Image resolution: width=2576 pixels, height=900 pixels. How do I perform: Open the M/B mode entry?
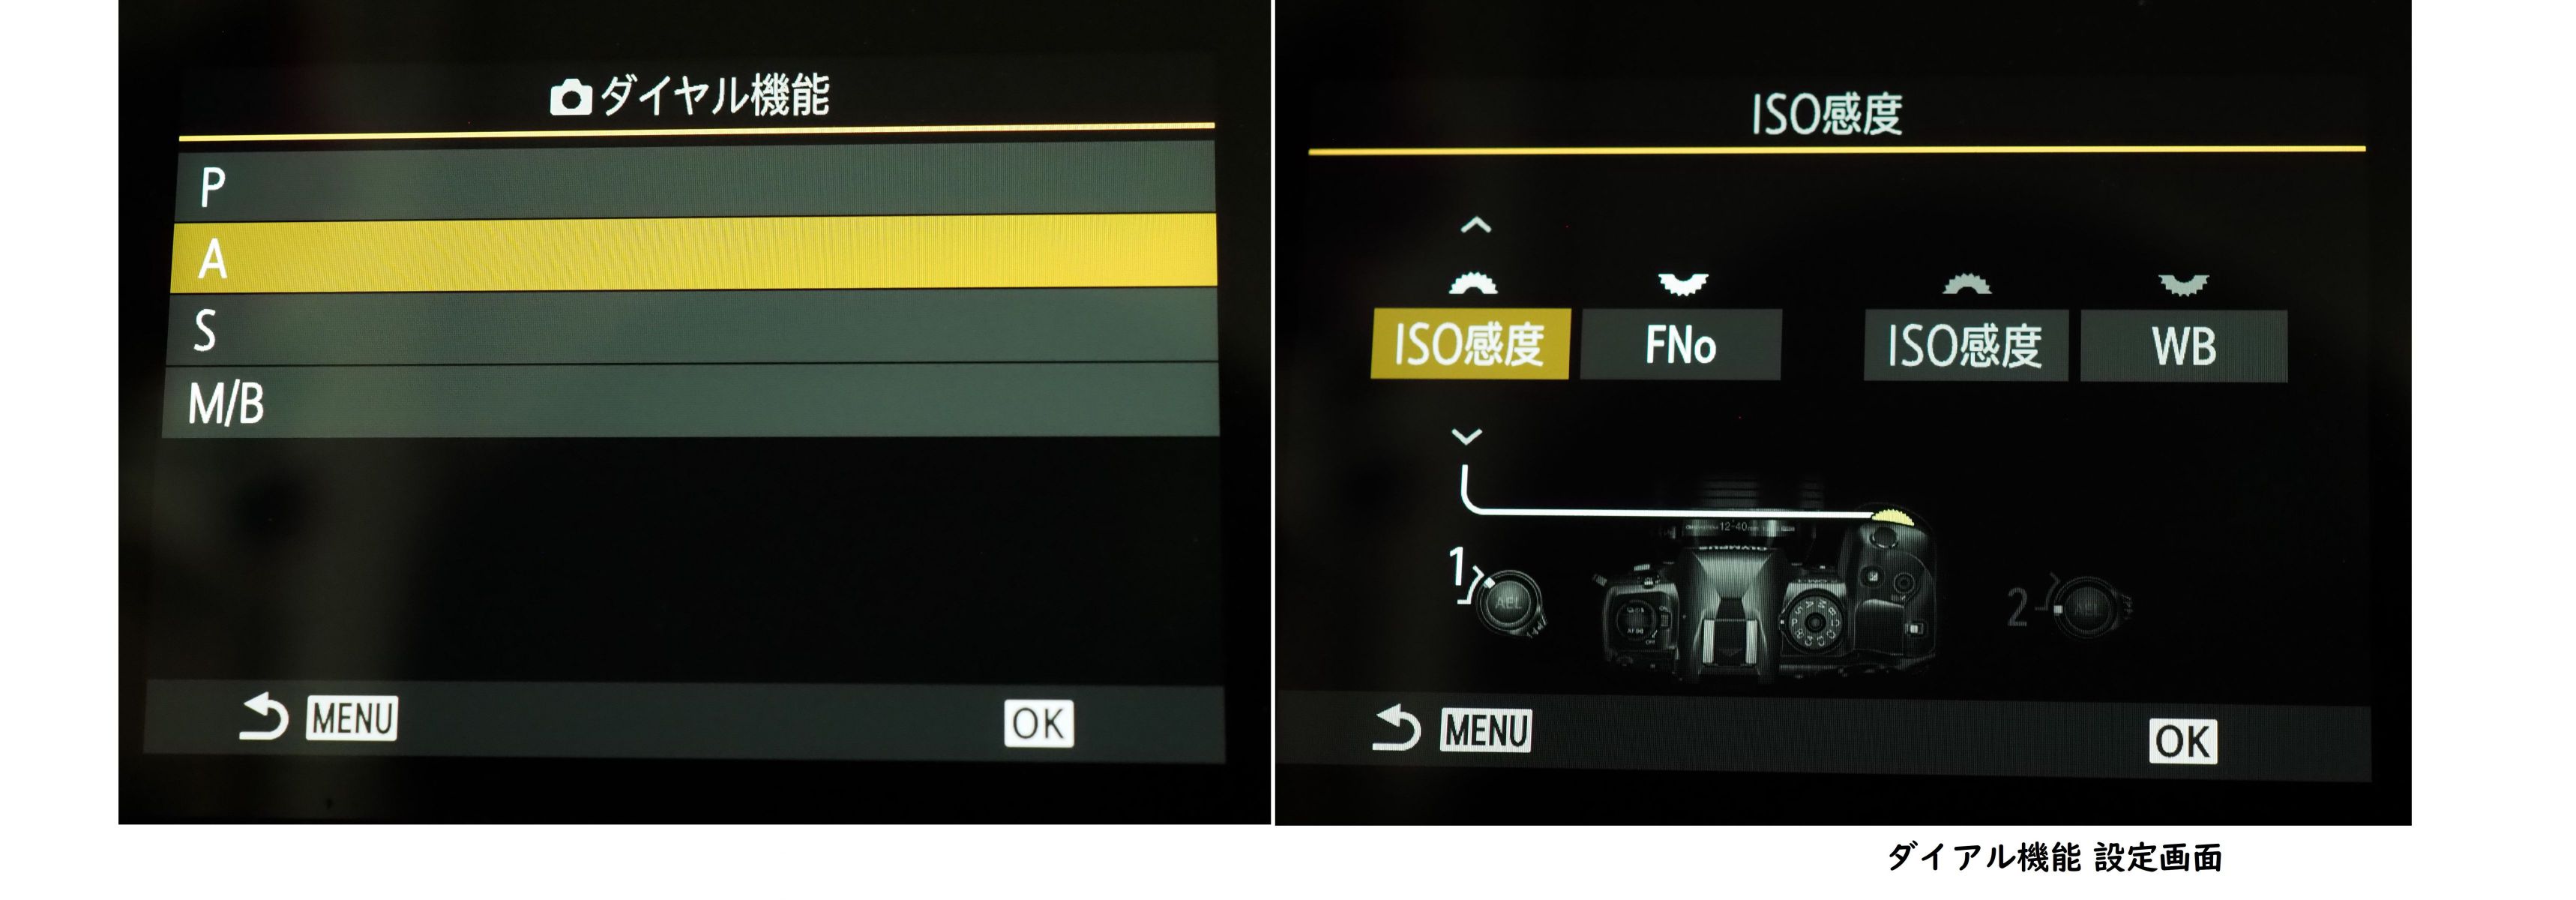[x=691, y=401]
